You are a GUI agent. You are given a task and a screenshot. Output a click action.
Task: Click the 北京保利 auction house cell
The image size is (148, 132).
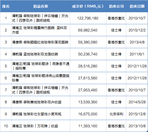[116, 114]
